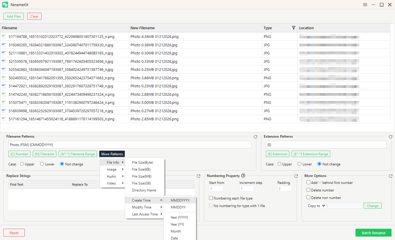The width and height of the screenshot is (395, 240).
Task: Select Upper case for filenames
Action: tap(22, 164)
